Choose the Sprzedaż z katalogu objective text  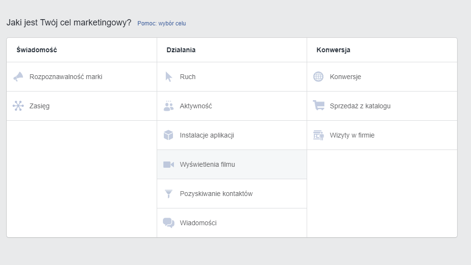[x=360, y=106]
